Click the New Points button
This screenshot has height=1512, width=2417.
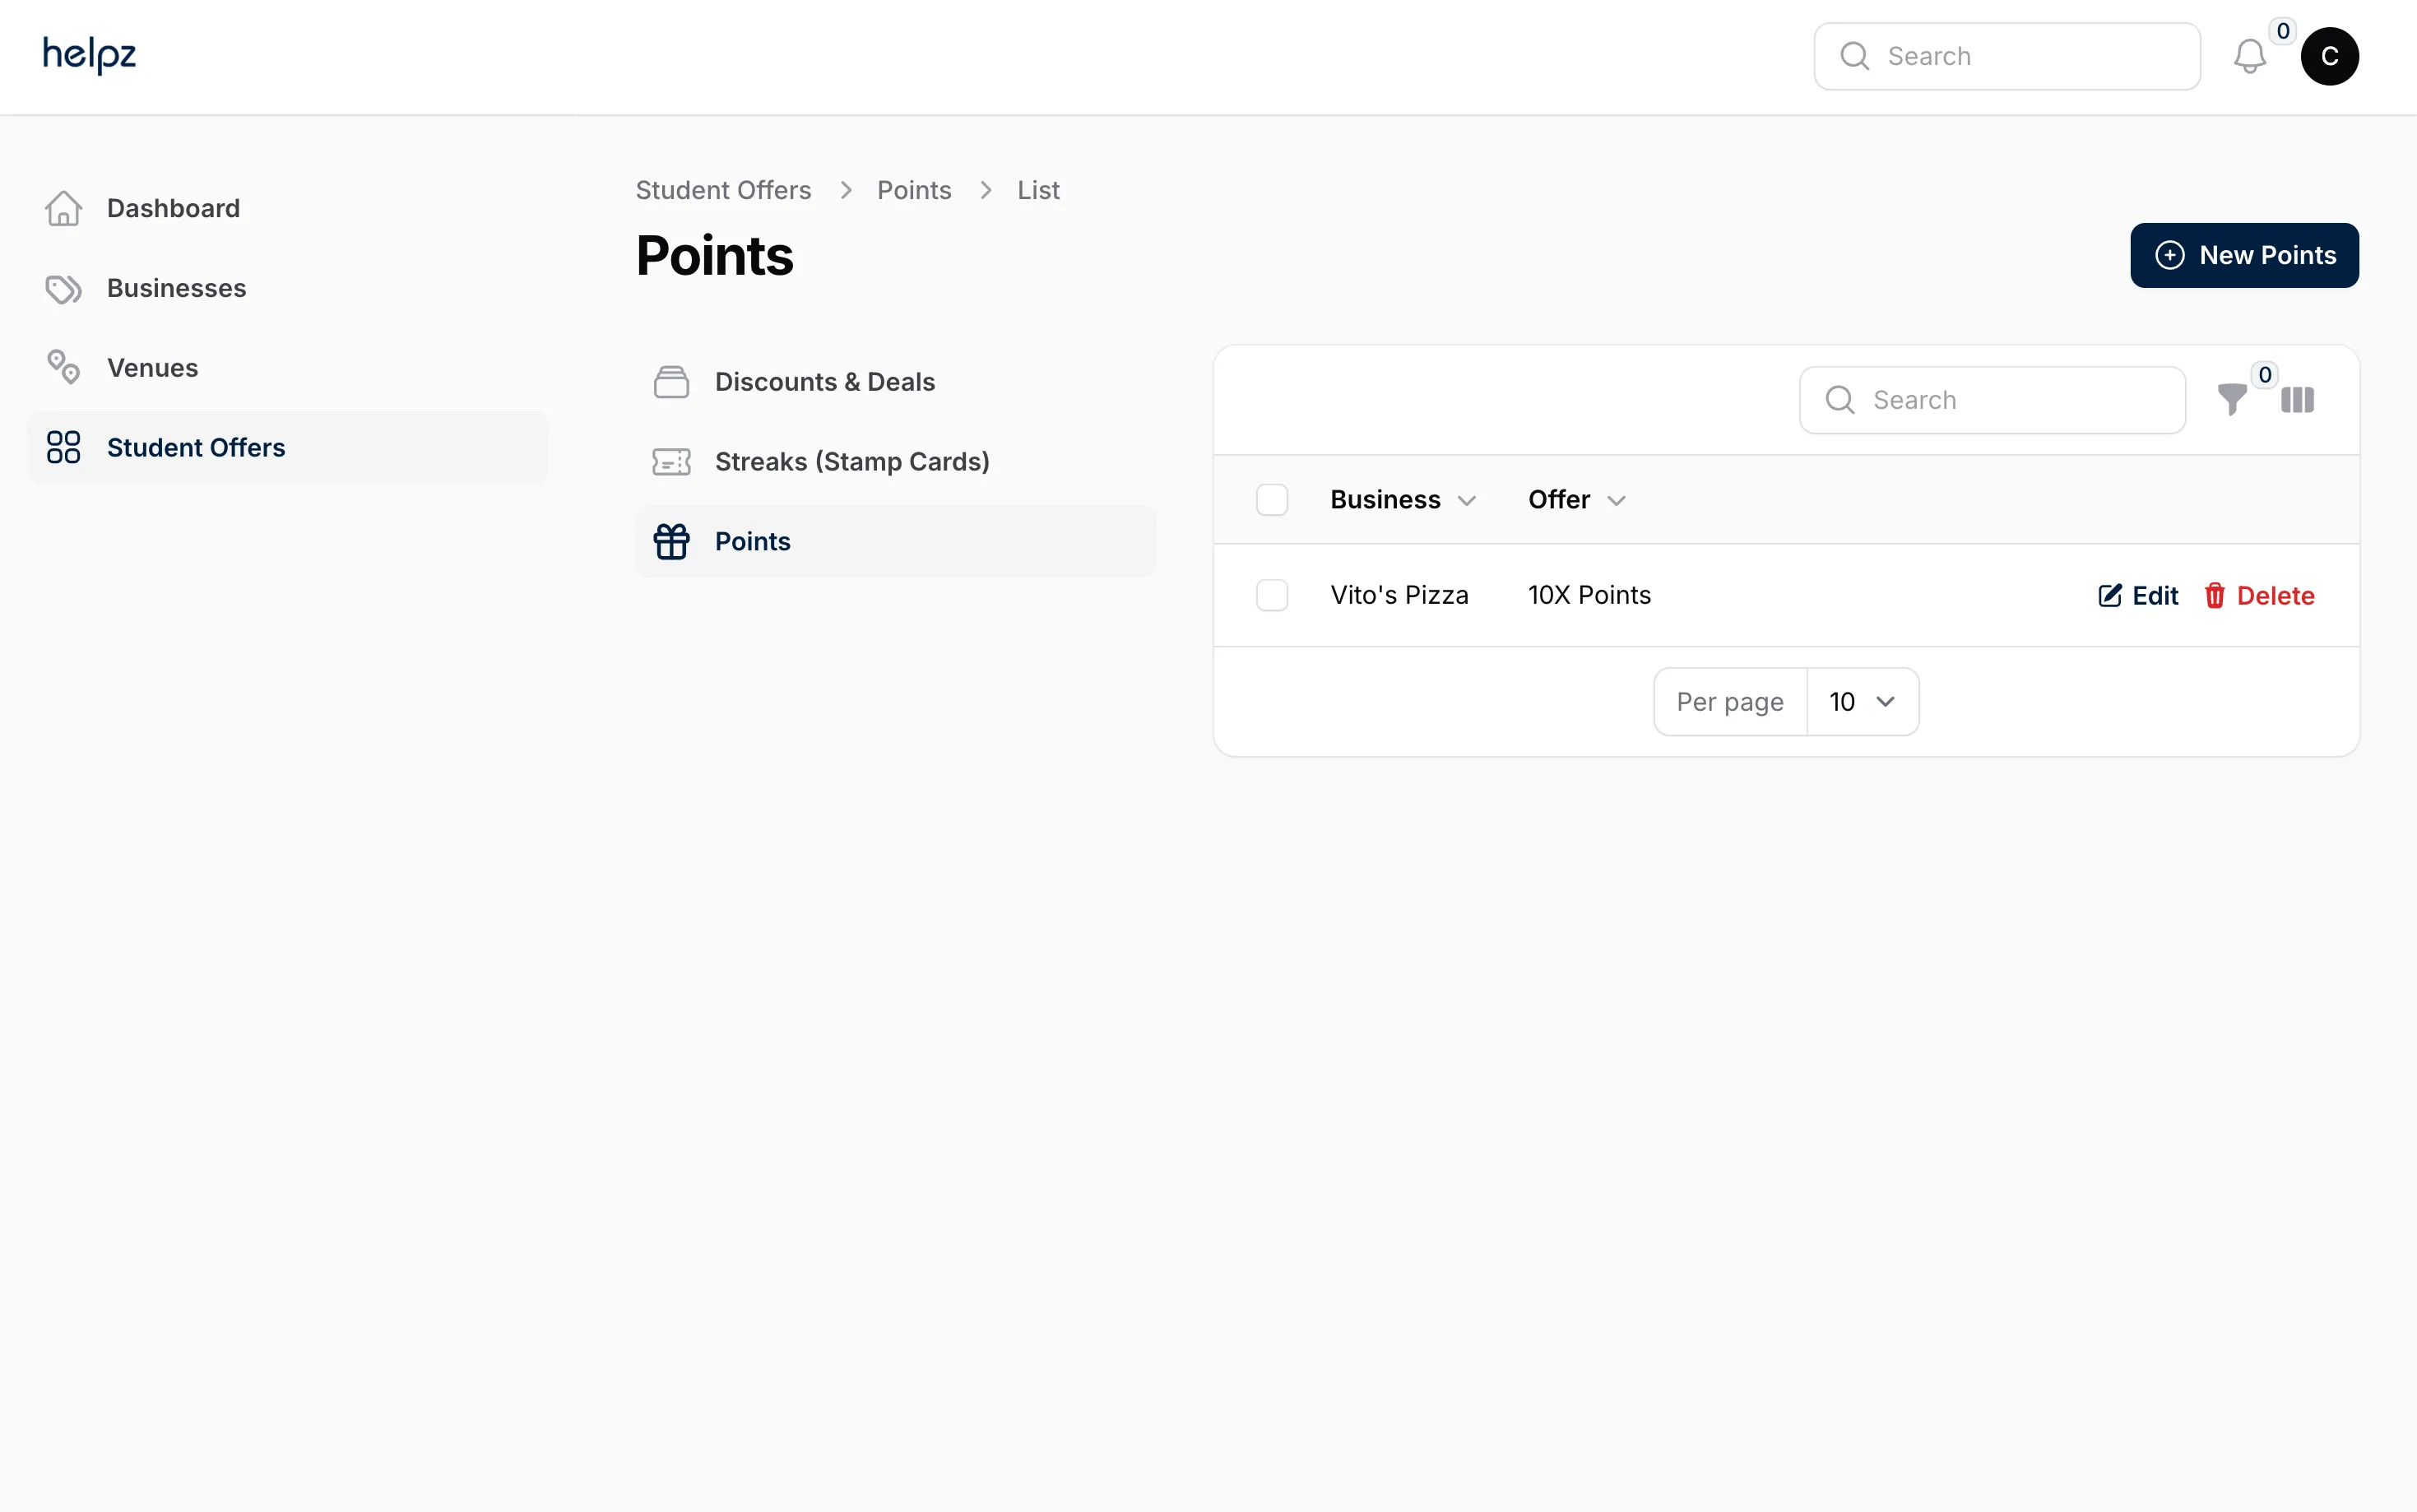click(2244, 255)
